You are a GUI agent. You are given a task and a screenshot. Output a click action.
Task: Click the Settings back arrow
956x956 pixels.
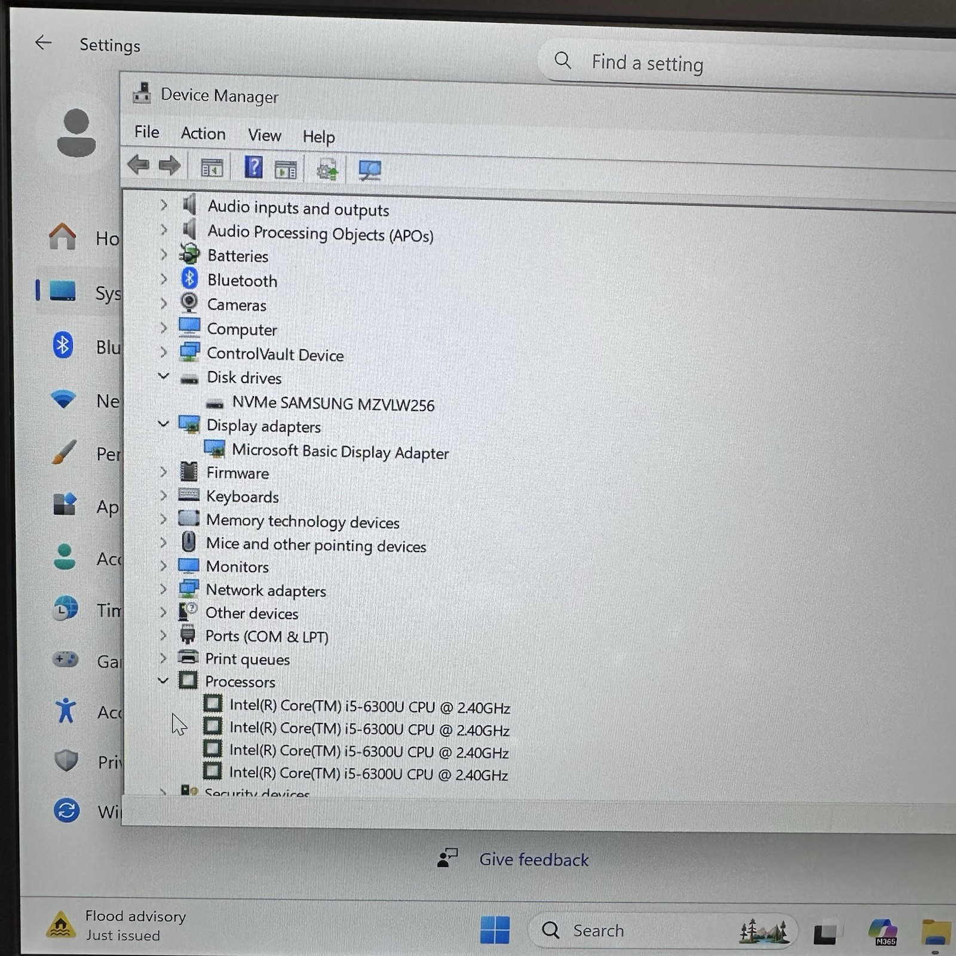click(43, 42)
